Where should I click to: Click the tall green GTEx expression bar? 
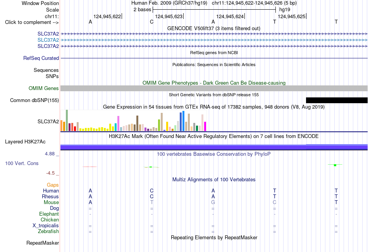pyautogui.click(x=67, y=120)
